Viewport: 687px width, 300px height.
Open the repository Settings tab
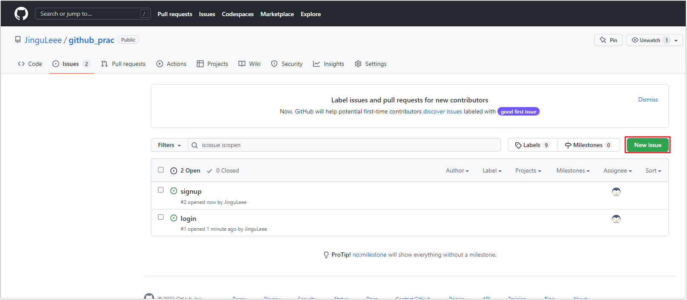371,64
